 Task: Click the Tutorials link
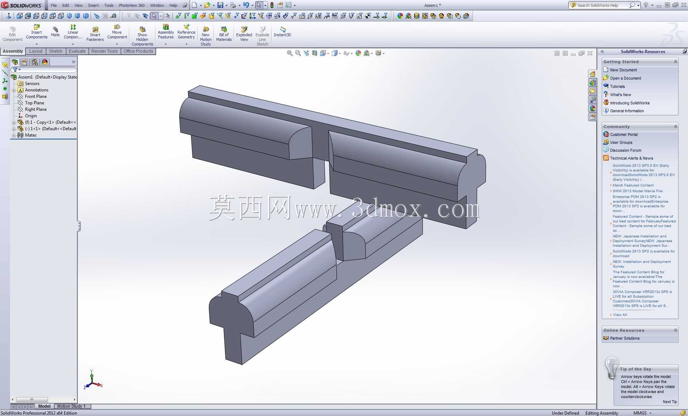pyautogui.click(x=617, y=86)
